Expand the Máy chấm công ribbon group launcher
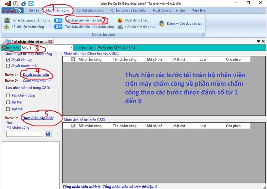 [x=203, y=35]
